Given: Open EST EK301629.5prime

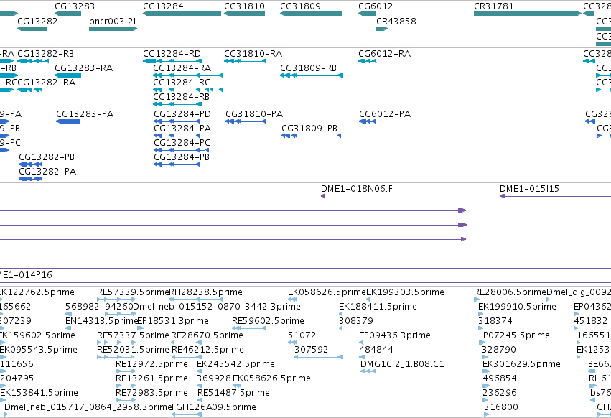Looking at the screenshot, I should click(x=521, y=364).
